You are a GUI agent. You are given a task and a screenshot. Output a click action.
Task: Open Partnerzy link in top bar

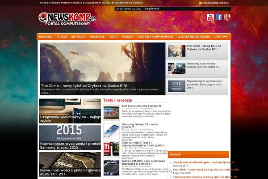click(126, 3)
